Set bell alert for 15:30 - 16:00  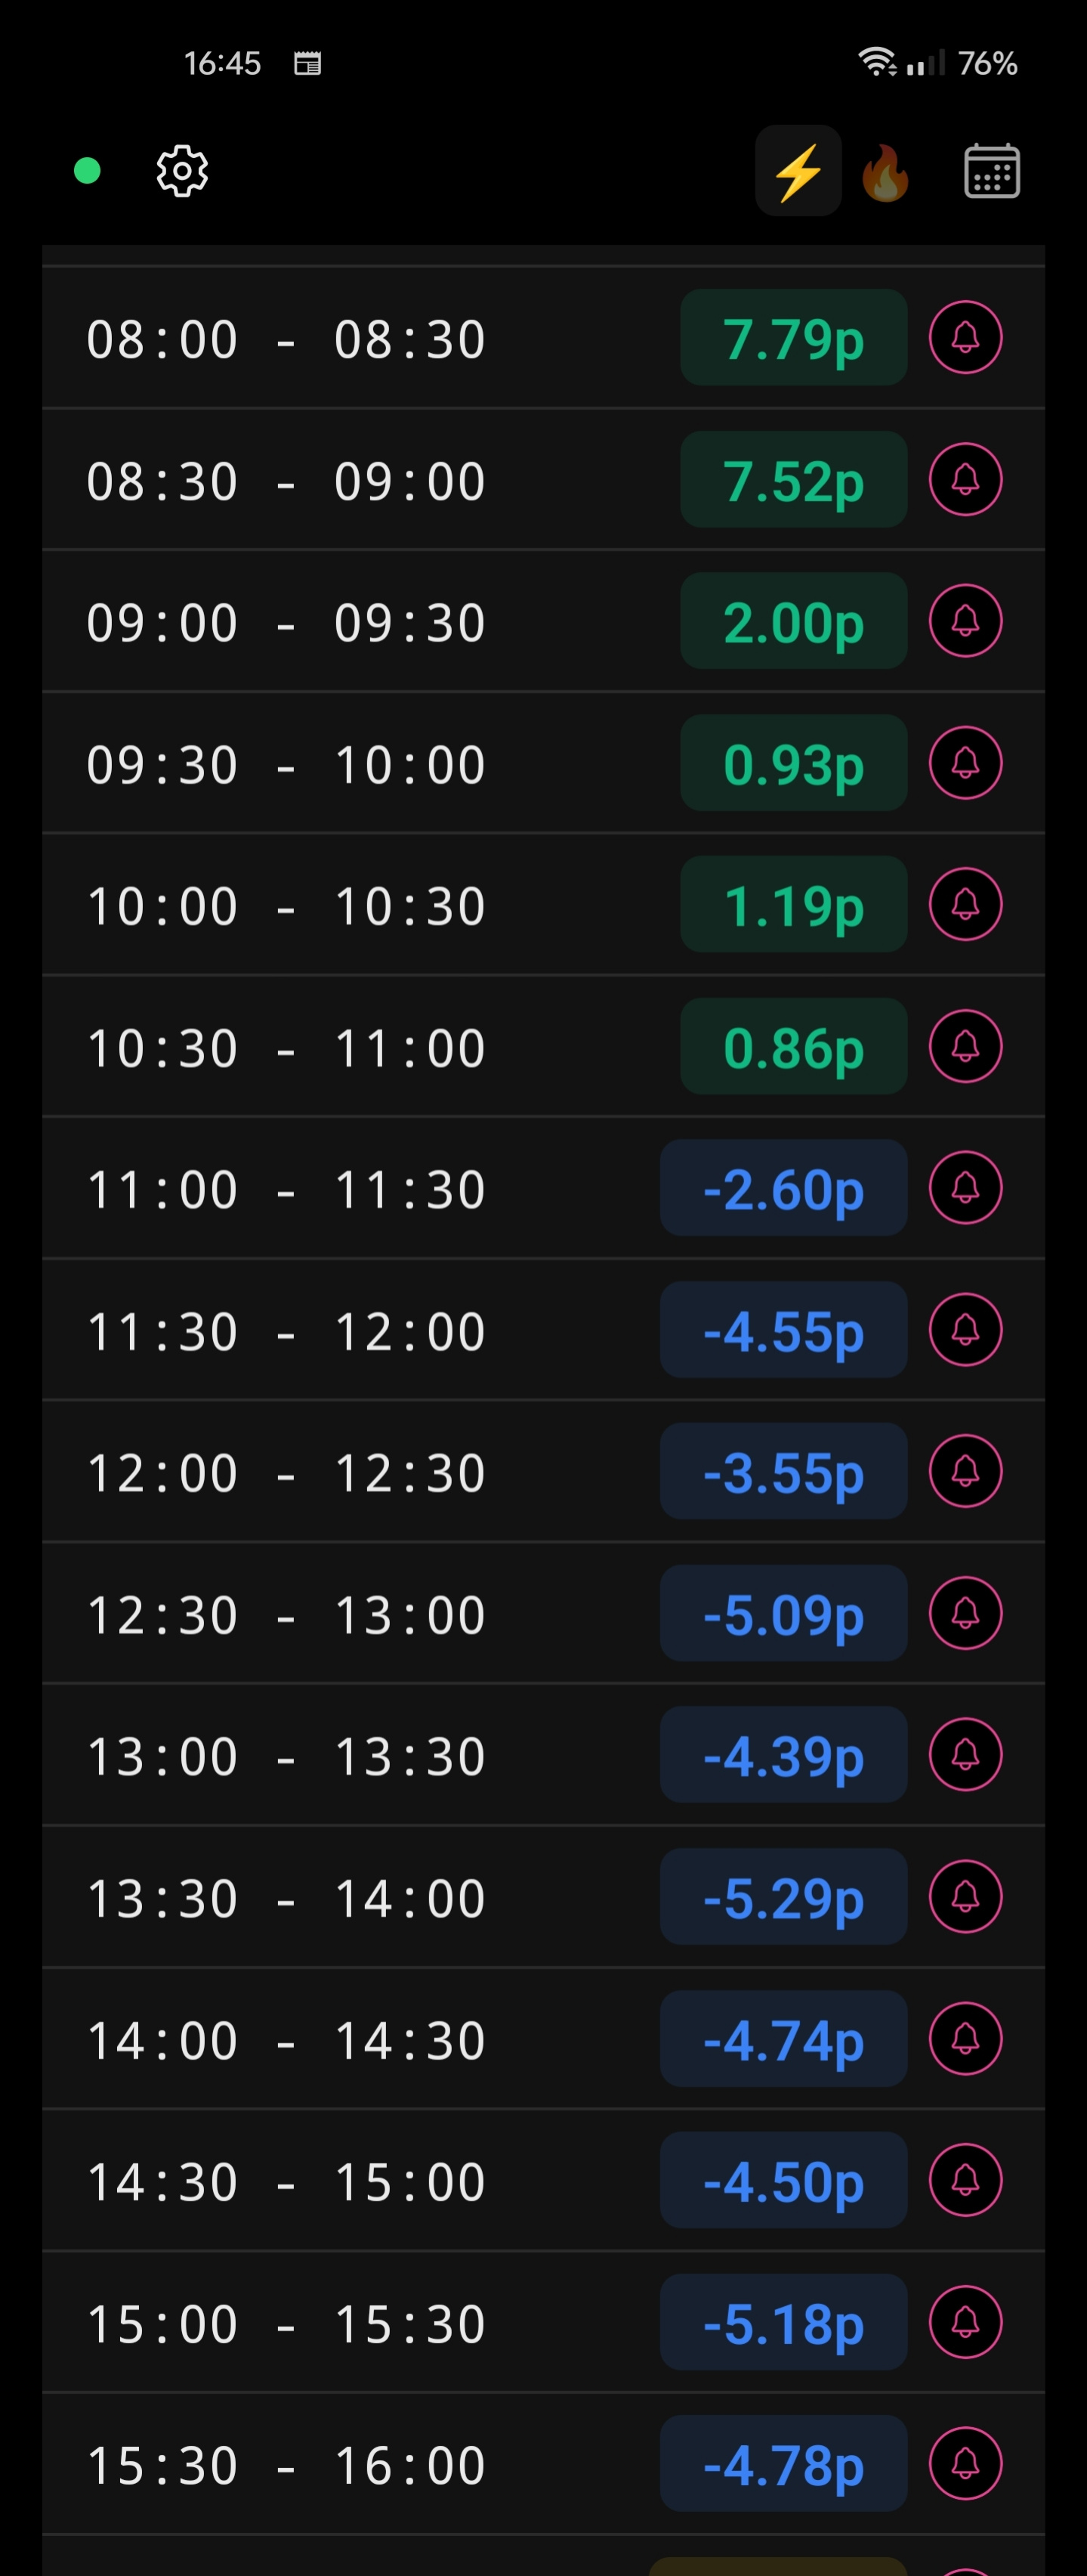pos(965,2464)
